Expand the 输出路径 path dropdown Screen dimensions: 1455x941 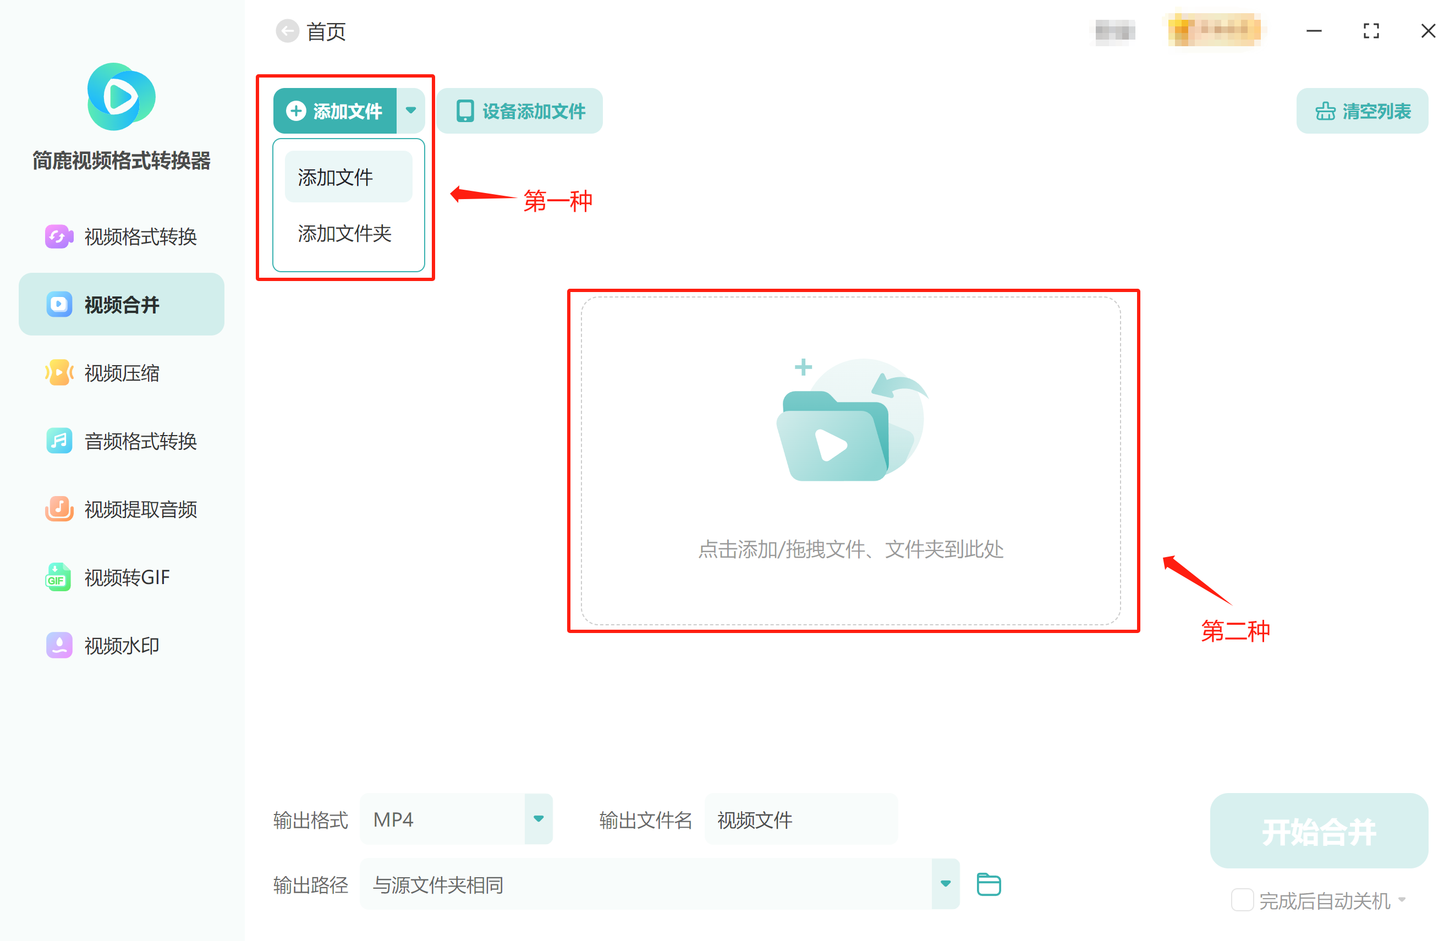pyautogui.click(x=946, y=883)
